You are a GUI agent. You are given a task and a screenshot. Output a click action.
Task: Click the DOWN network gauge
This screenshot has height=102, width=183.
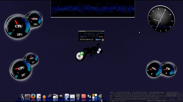pyautogui.click(x=154, y=69)
